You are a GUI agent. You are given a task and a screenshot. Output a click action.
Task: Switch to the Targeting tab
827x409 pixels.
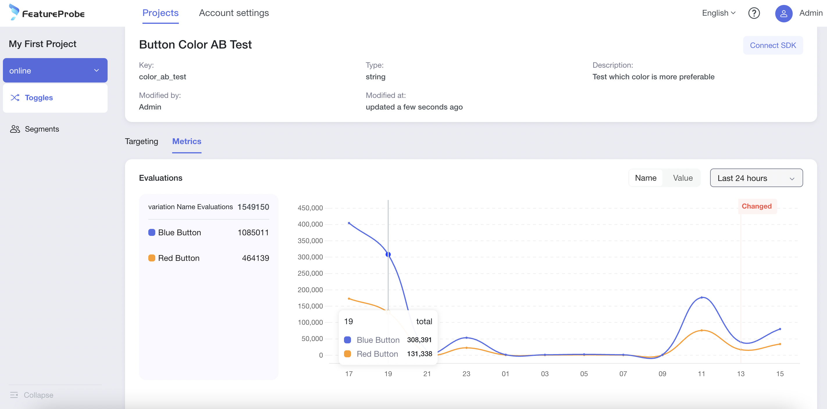point(141,141)
